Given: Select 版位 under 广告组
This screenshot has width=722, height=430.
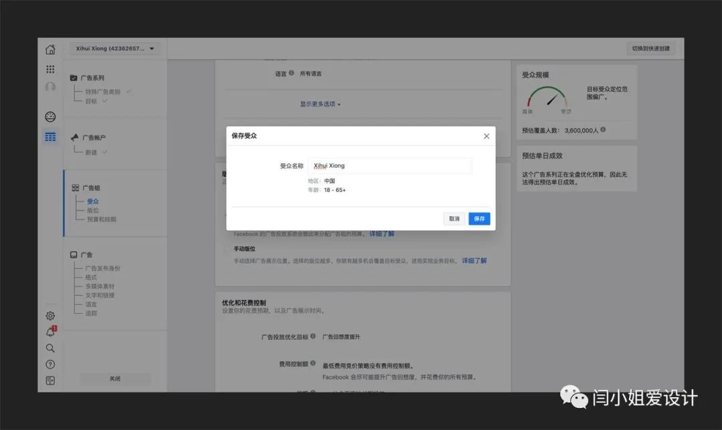Looking at the screenshot, I should (x=93, y=211).
